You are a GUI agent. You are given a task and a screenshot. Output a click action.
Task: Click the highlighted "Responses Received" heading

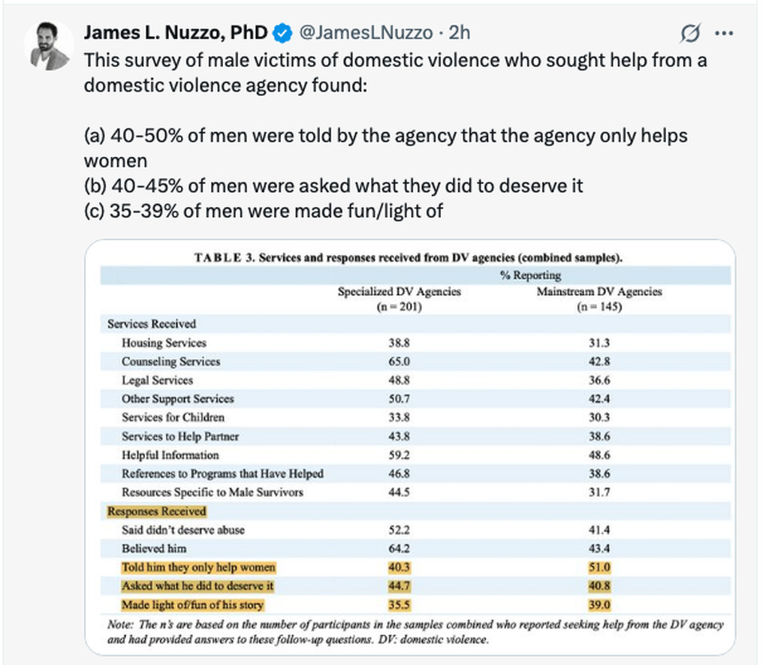click(x=156, y=511)
